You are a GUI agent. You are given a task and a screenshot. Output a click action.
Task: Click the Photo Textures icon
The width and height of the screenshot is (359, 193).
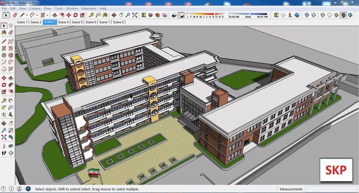(x=290, y=15)
